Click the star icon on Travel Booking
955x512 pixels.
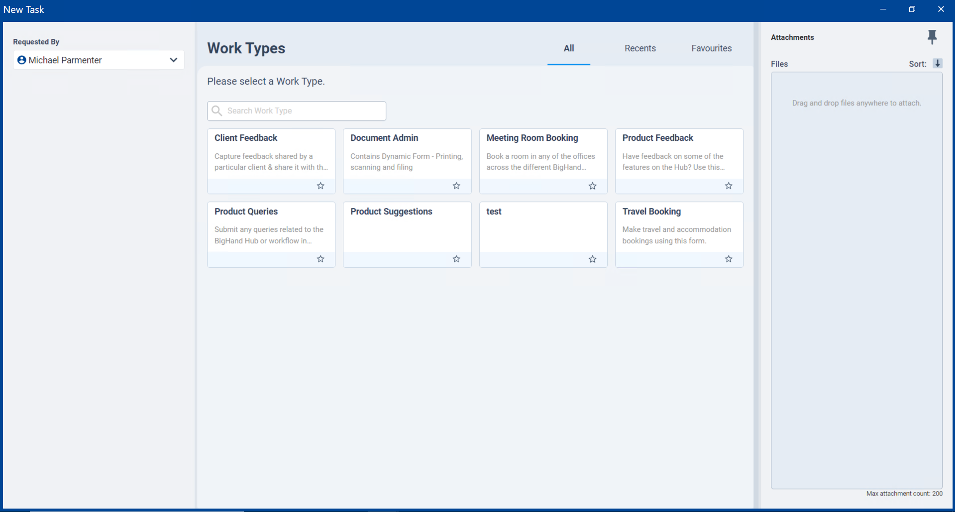coord(728,259)
